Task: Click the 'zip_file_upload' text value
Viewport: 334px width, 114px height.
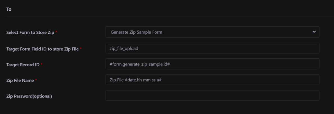Action: pyautogui.click(x=124, y=48)
